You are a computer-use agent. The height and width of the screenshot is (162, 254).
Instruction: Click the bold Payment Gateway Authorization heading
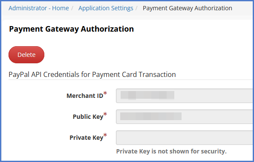point(72,29)
